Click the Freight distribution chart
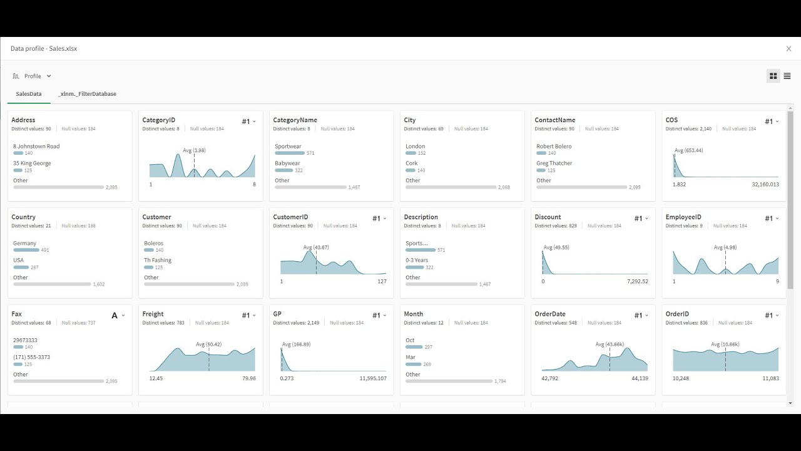 coord(202,359)
